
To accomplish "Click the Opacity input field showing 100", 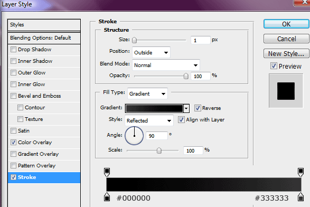I will coord(201,76).
